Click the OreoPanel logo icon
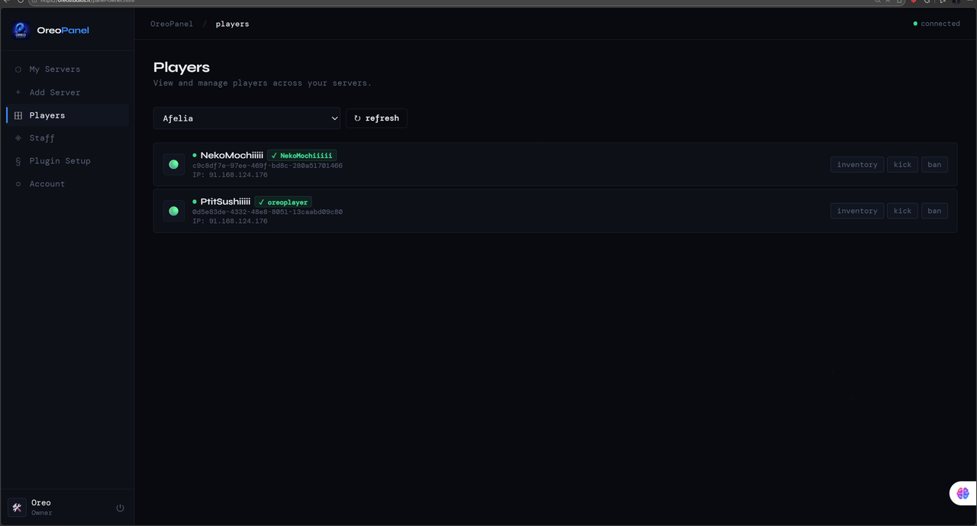This screenshot has width=977, height=526. click(21, 31)
